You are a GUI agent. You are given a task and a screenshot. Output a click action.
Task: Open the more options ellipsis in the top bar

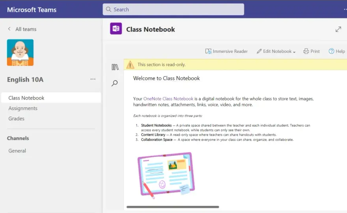tap(345, 9)
